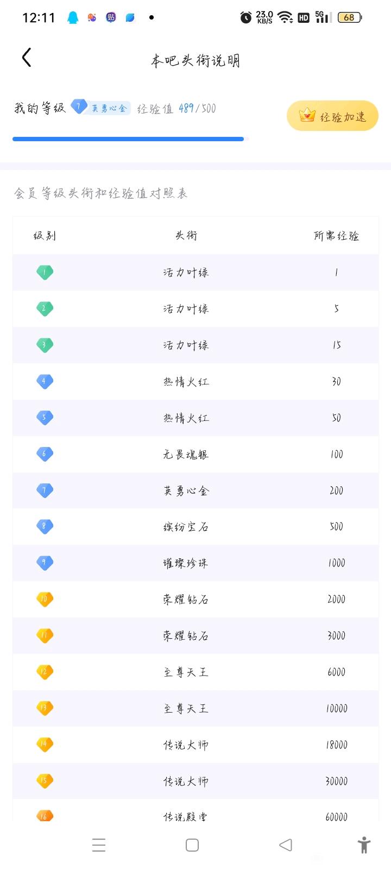391x869 pixels.
Task: Tap the level 10 gold gem badge
Action: (45, 599)
